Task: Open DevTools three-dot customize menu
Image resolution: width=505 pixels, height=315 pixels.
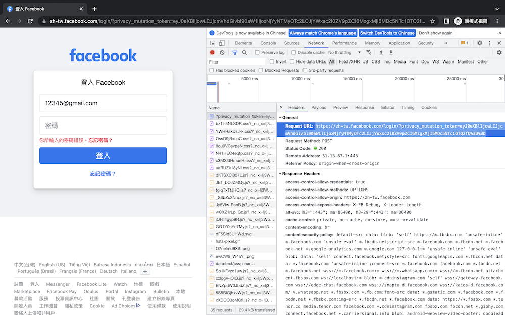Action: (x=489, y=43)
